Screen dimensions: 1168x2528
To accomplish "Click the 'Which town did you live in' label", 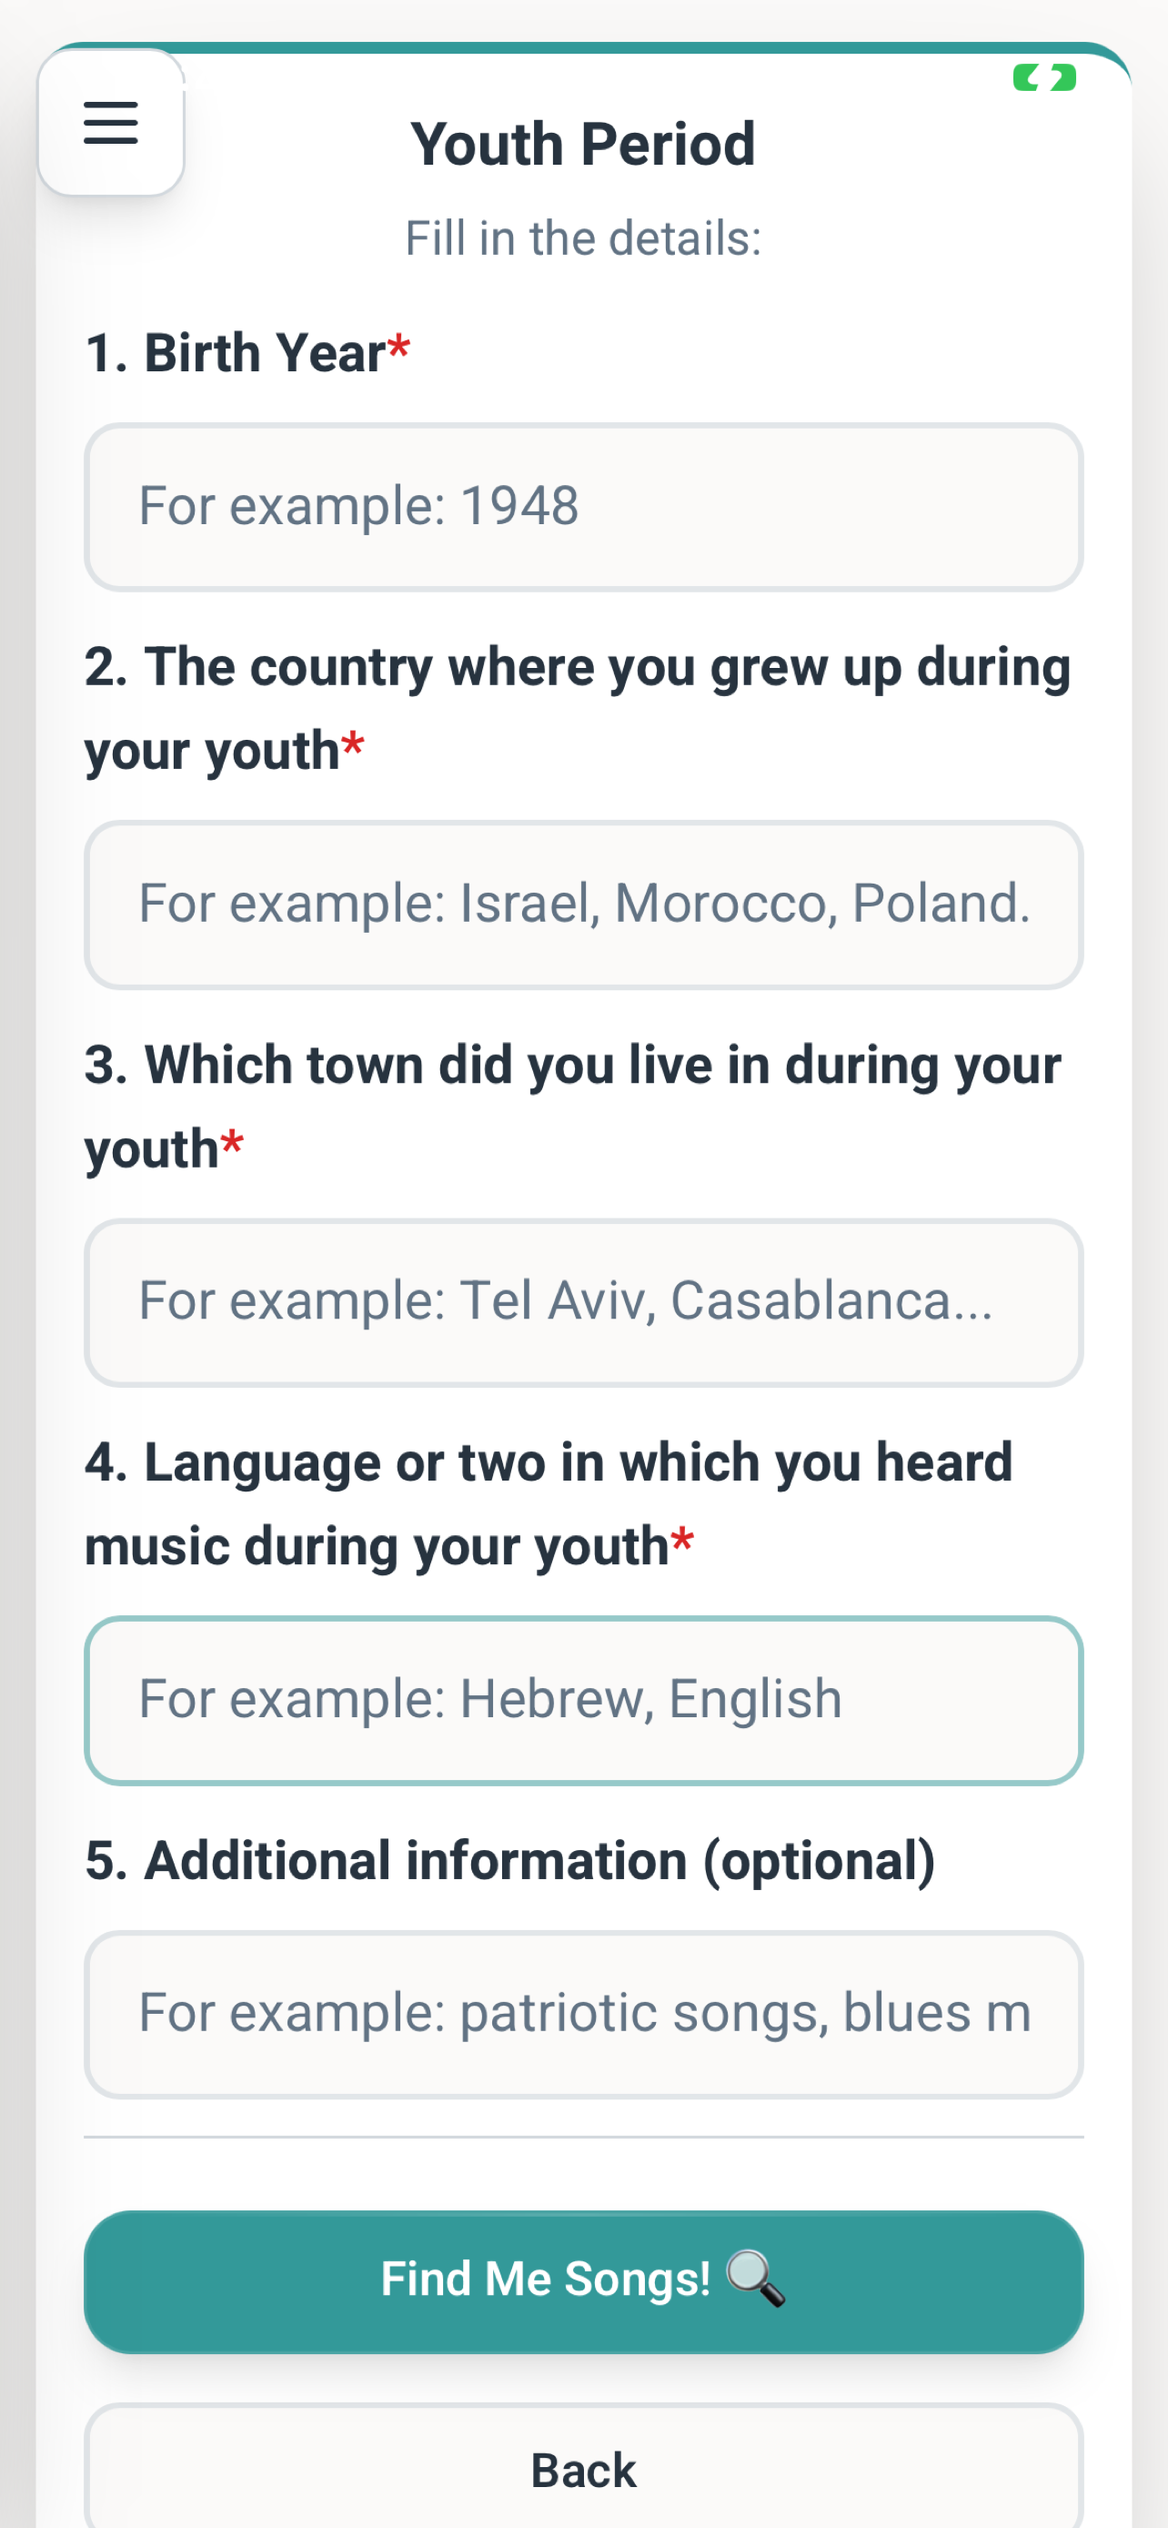I will [573, 1105].
